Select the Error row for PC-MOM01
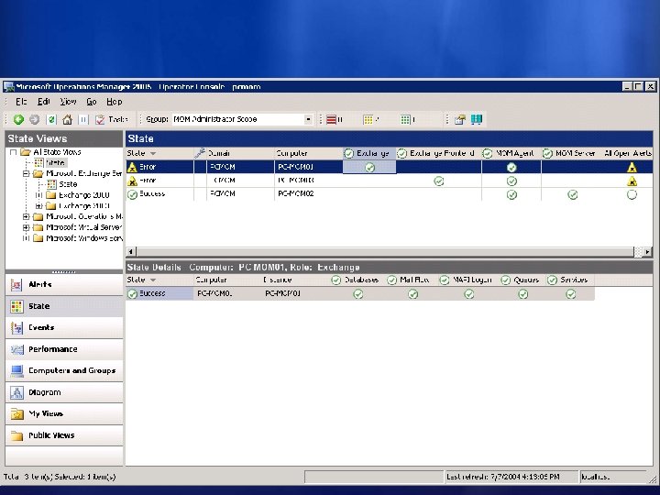 pos(389,167)
